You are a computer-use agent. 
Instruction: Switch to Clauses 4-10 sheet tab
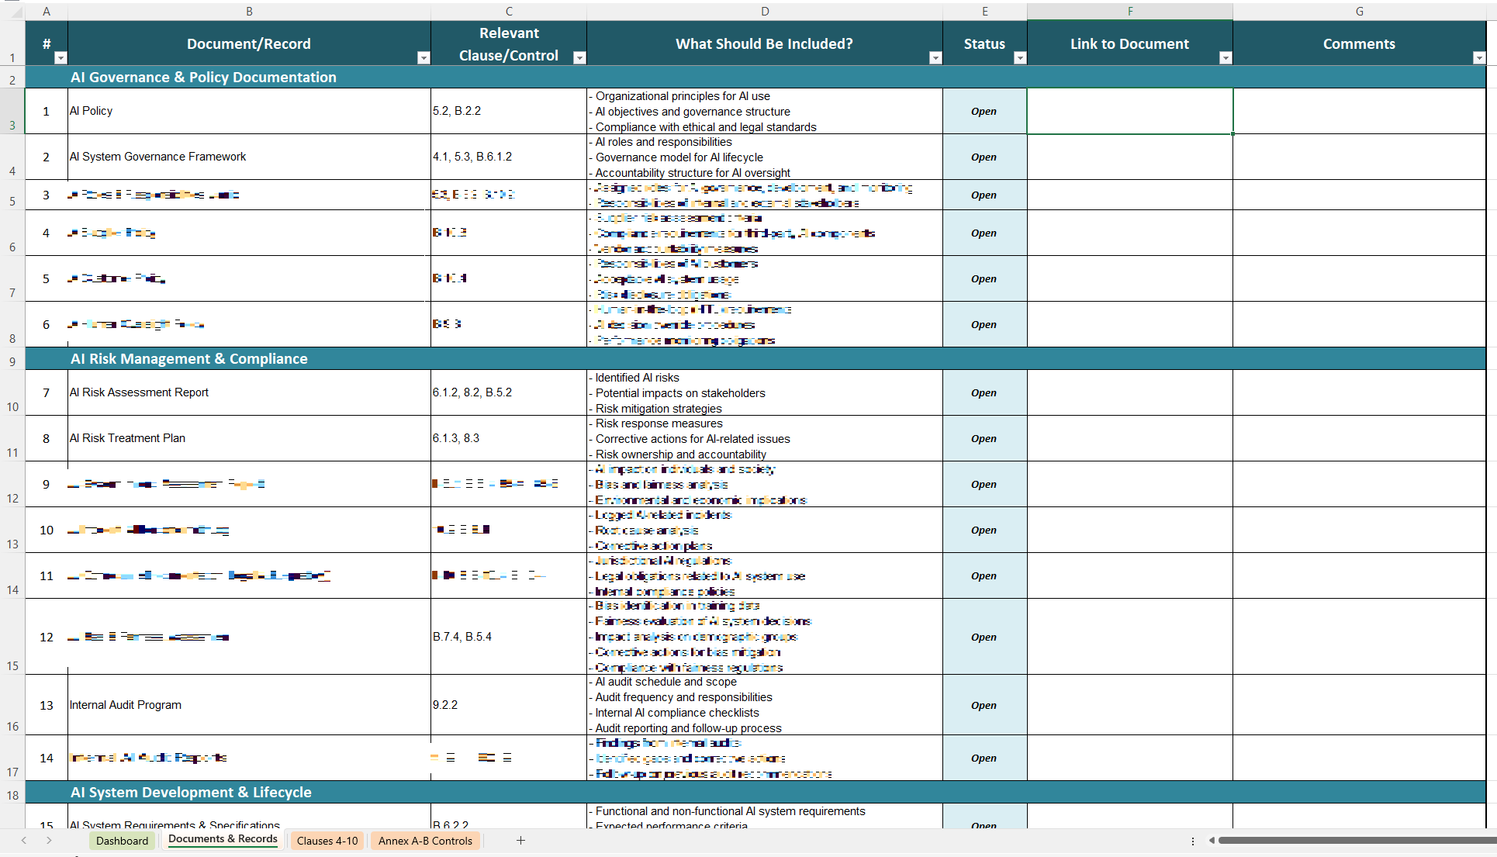[327, 841]
